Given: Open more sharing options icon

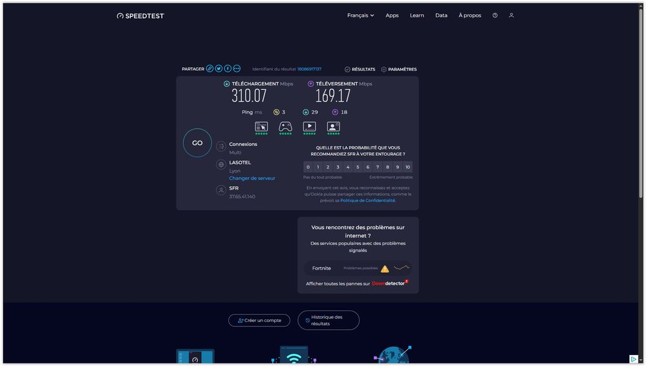Looking at the screenshot, I should (x=237, y=69).
